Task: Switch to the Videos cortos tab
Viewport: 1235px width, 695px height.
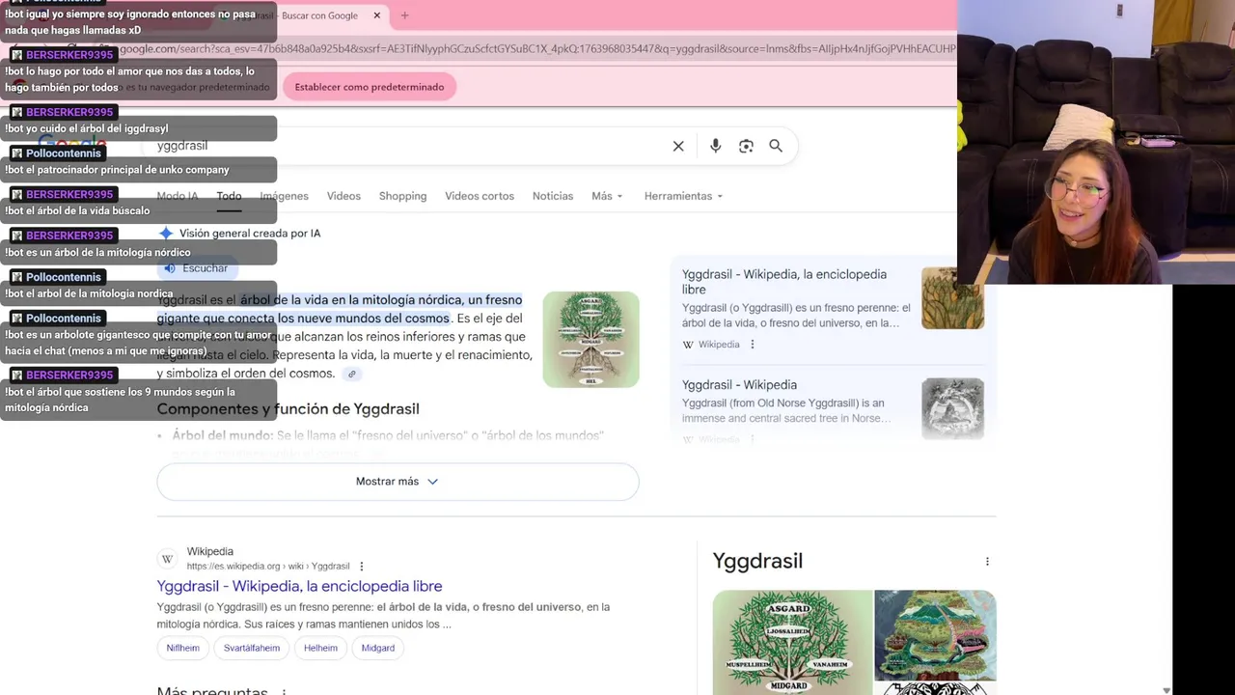Action: [480, 196]
